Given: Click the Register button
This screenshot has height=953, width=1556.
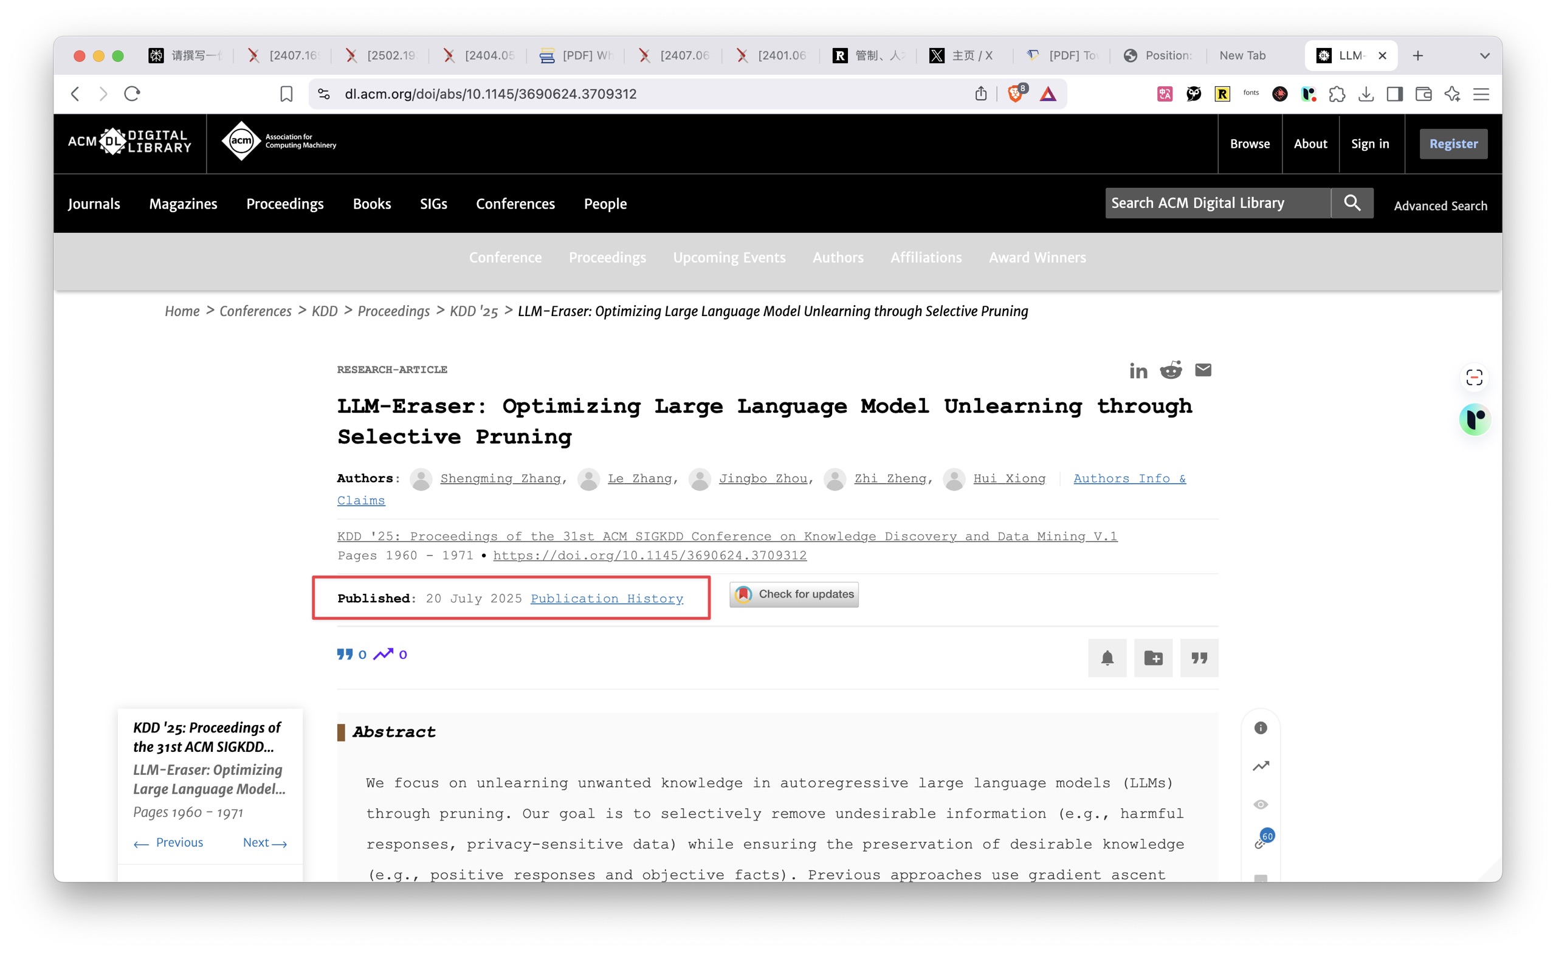Looking at the screenshot, I should coord(1453,144).
